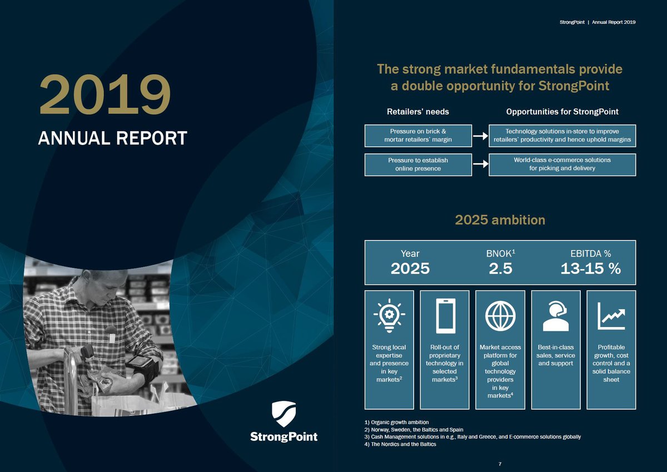
Task: Select the '2025 ambition' heading
Action: [x=500, y=220]
